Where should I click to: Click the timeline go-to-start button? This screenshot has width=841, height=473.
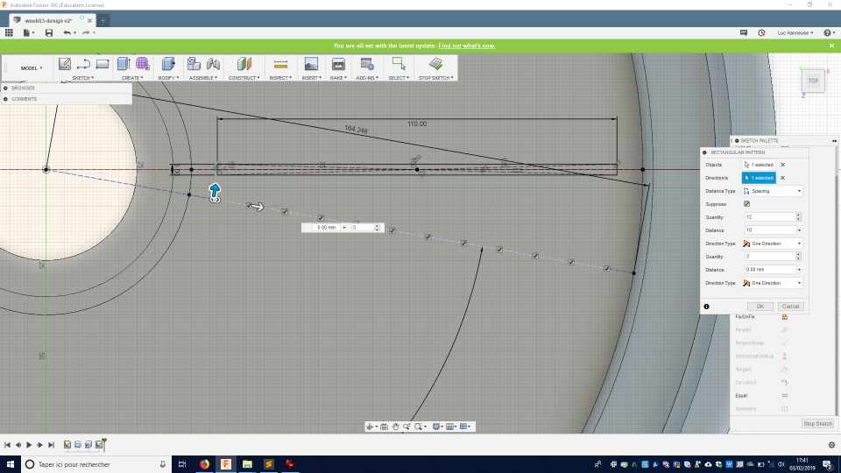point(8,445)
